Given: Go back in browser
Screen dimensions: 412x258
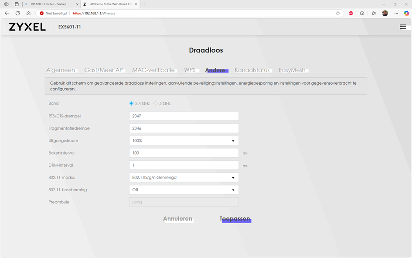Looking at the screenshot, I should click(x=7, y=13).
